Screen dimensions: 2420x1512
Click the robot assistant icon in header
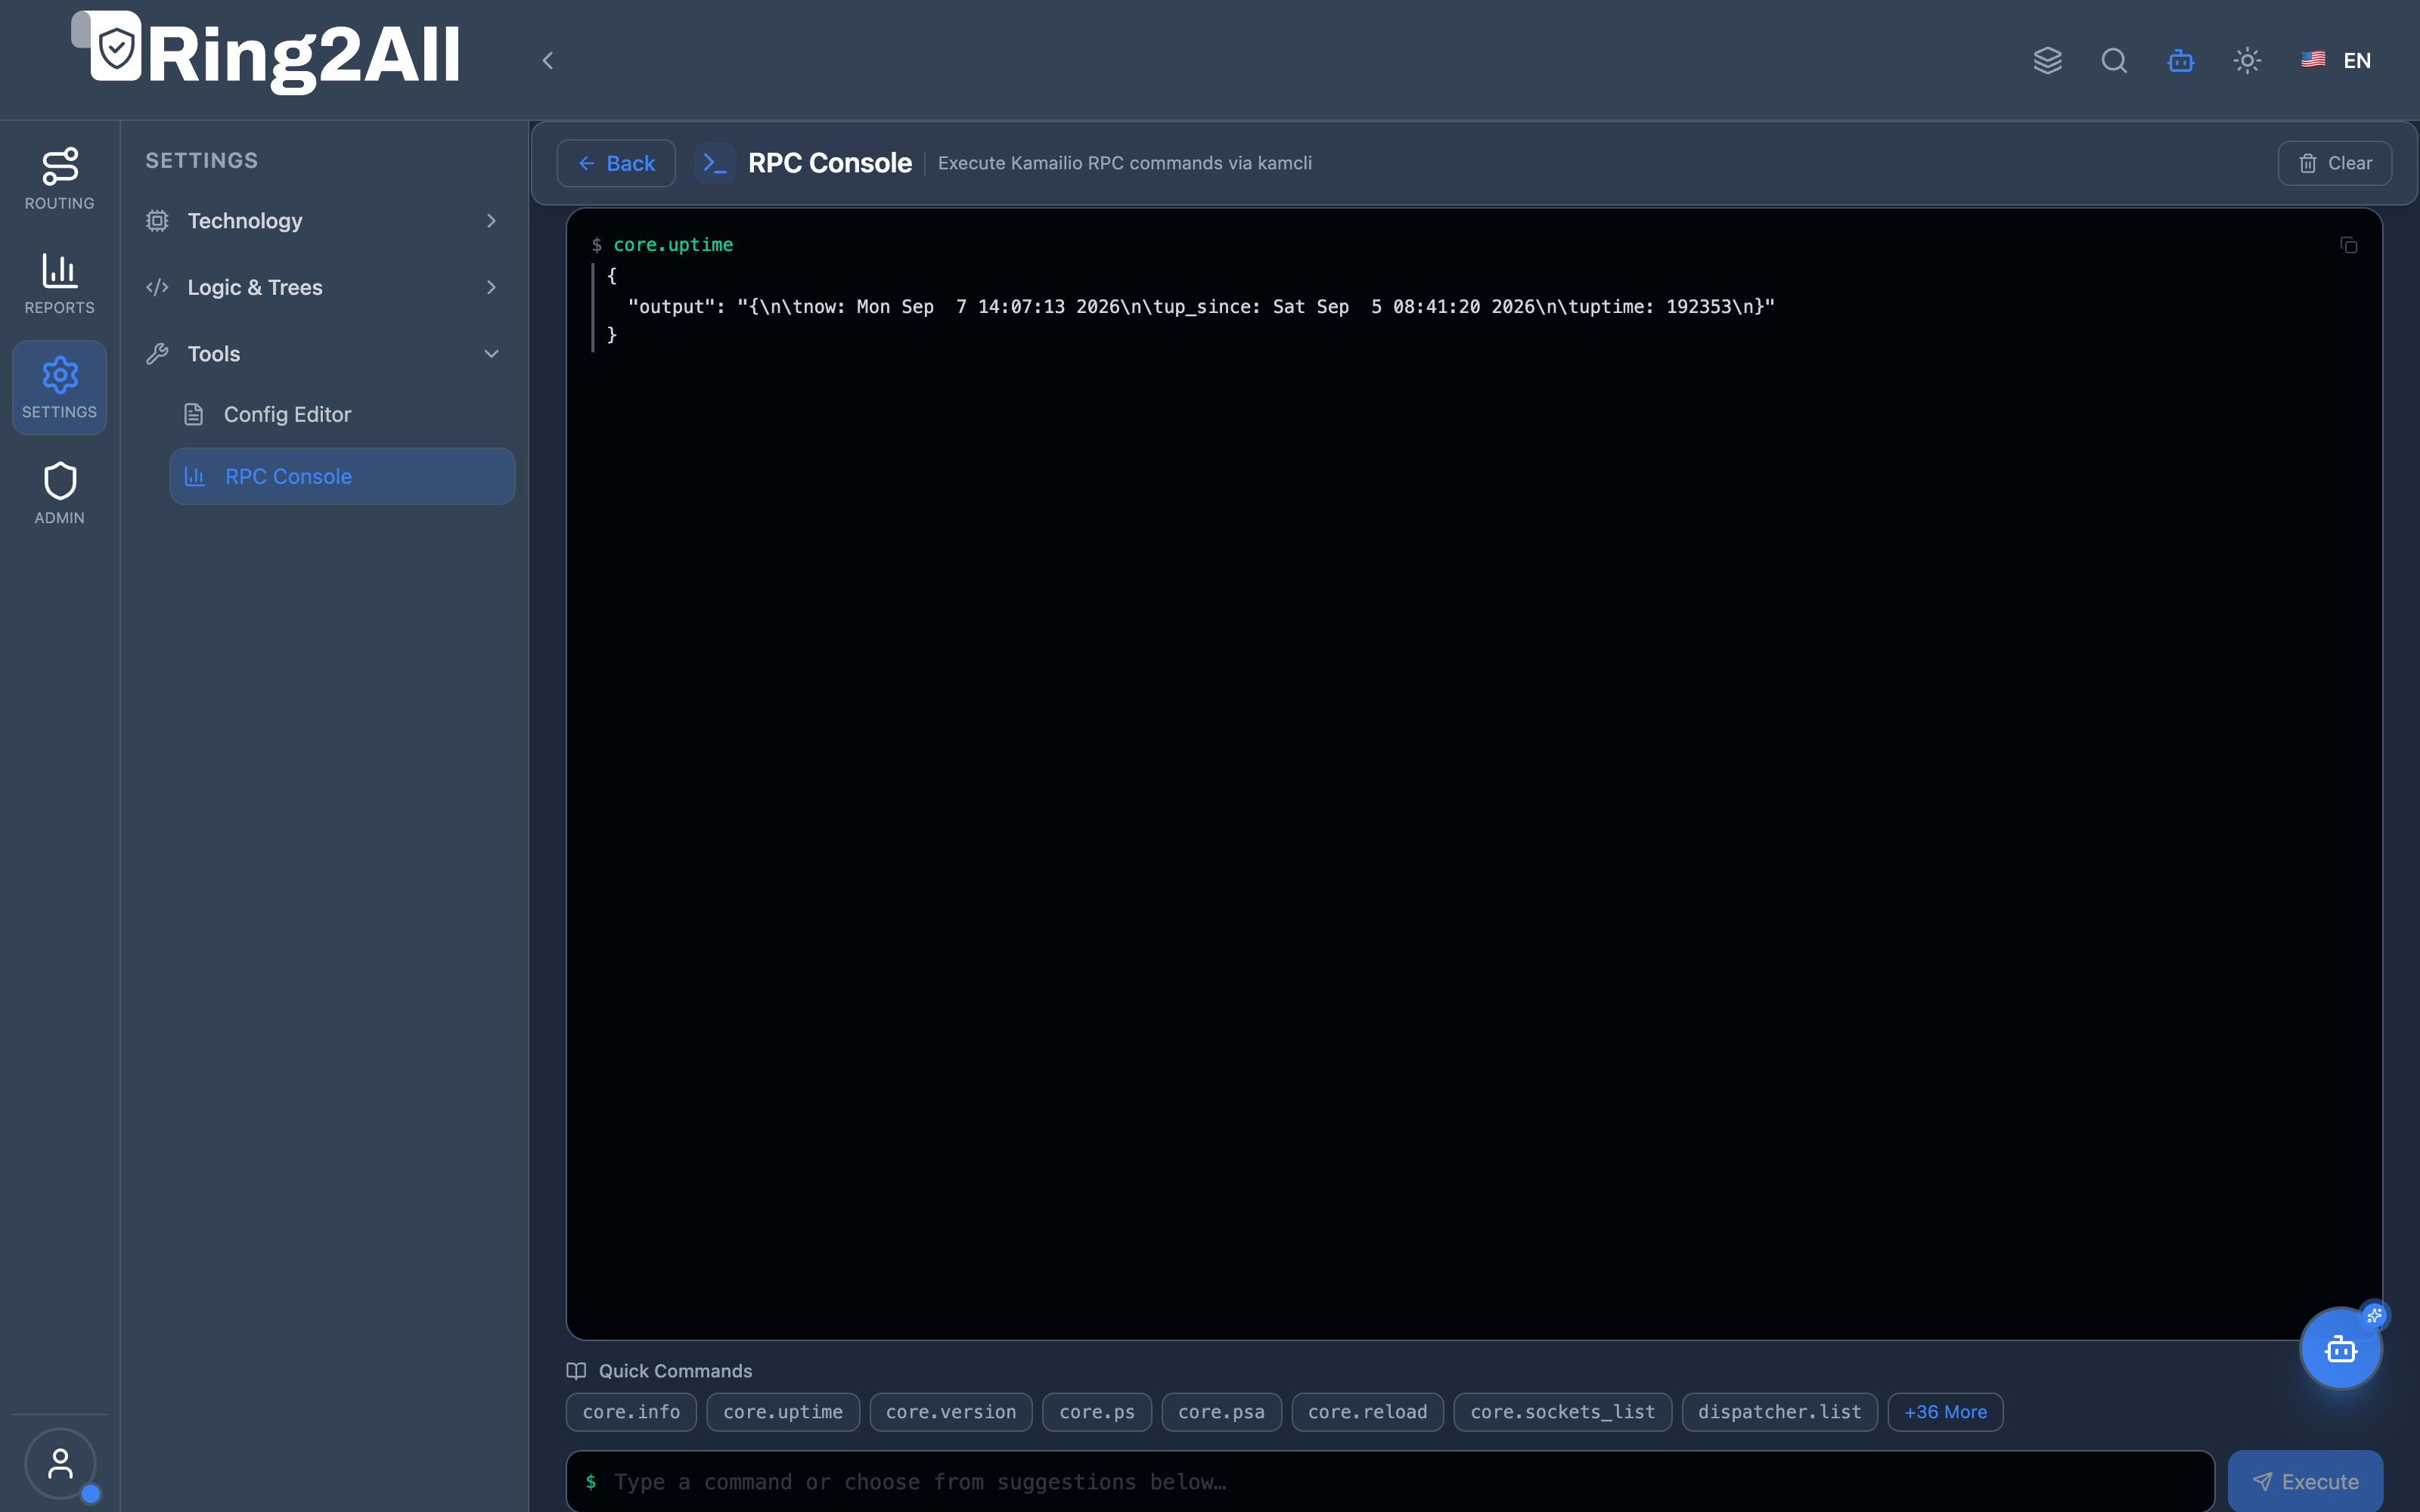point(2181,61)
